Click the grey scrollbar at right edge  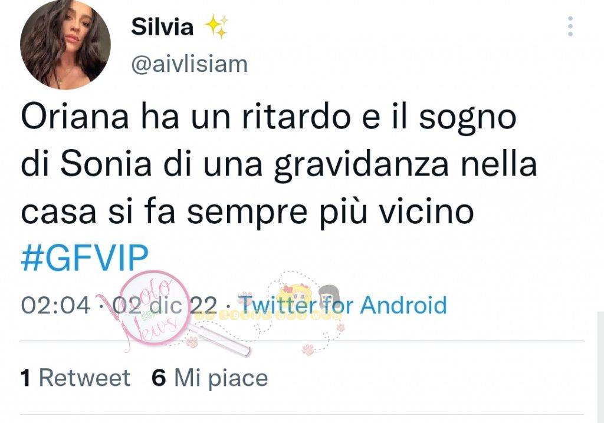tap(600, 367)
